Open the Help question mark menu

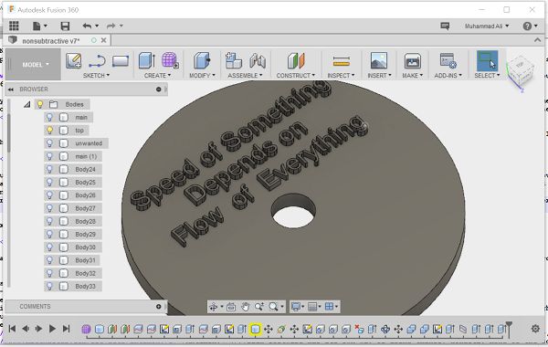[530, 26]
